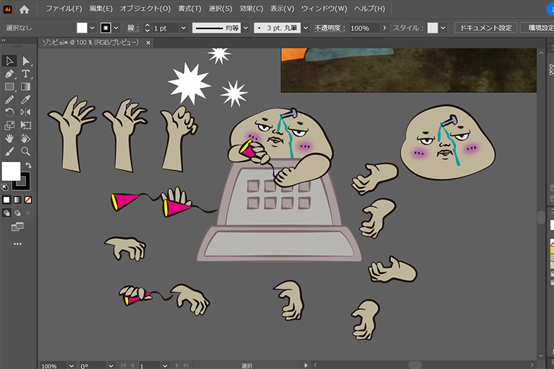Image resolution: width=554 pixels, height=369 pixels.
Task: Choose the Zoom magnifier tool
Action: click(x=26, y=150)
